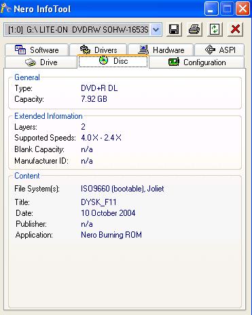Click the Nero InfoTool title bar icon
Screen dimensions: 252x315
coord(6,9)
